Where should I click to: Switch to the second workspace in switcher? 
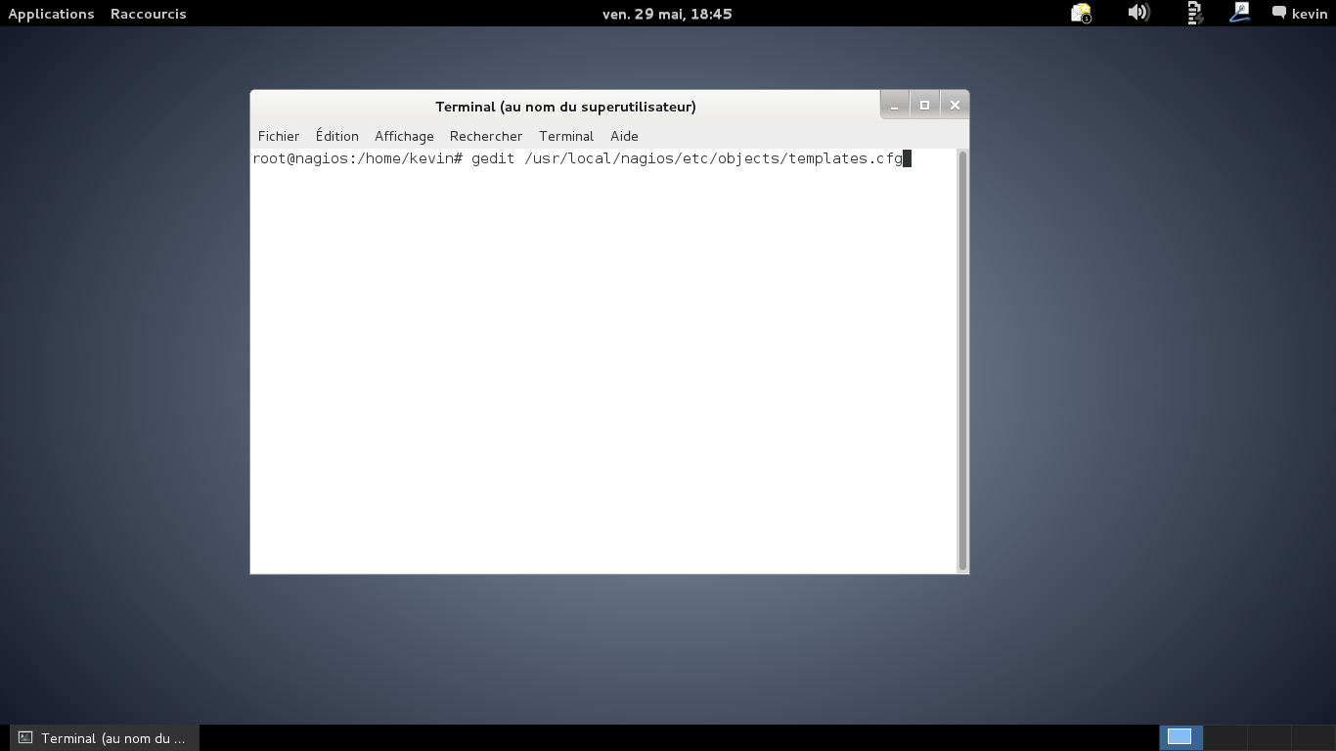point(1225,737)
